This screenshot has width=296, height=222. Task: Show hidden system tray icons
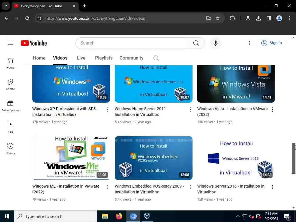coord(238,216)
